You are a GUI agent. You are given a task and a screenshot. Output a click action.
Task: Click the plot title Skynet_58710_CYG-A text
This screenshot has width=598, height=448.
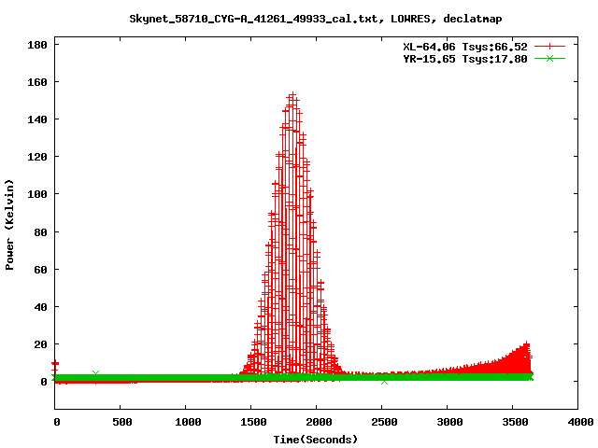[x=316, y=19]
